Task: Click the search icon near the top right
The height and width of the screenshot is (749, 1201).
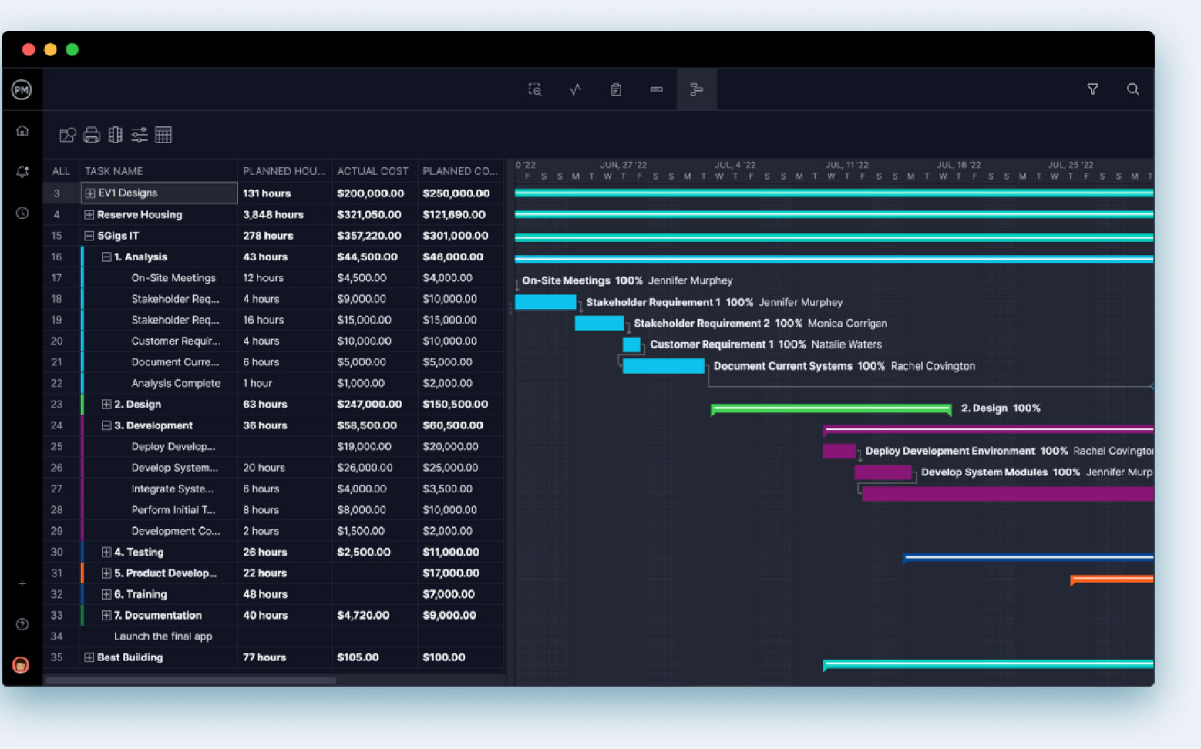Action: pos(1132,89)
